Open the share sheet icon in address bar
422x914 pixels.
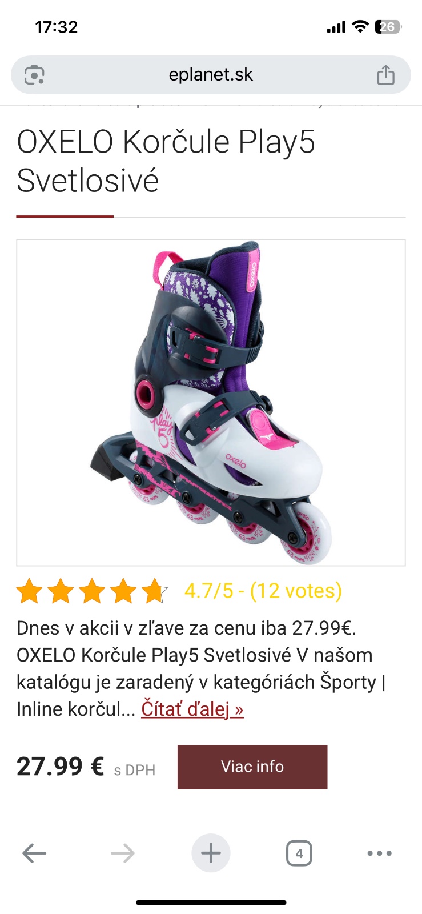(386, 75)
